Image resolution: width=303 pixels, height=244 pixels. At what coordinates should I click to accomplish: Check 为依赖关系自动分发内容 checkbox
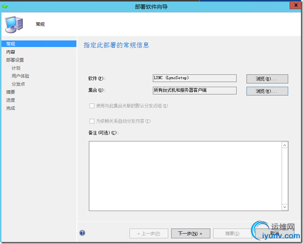(x=92, y=121)
